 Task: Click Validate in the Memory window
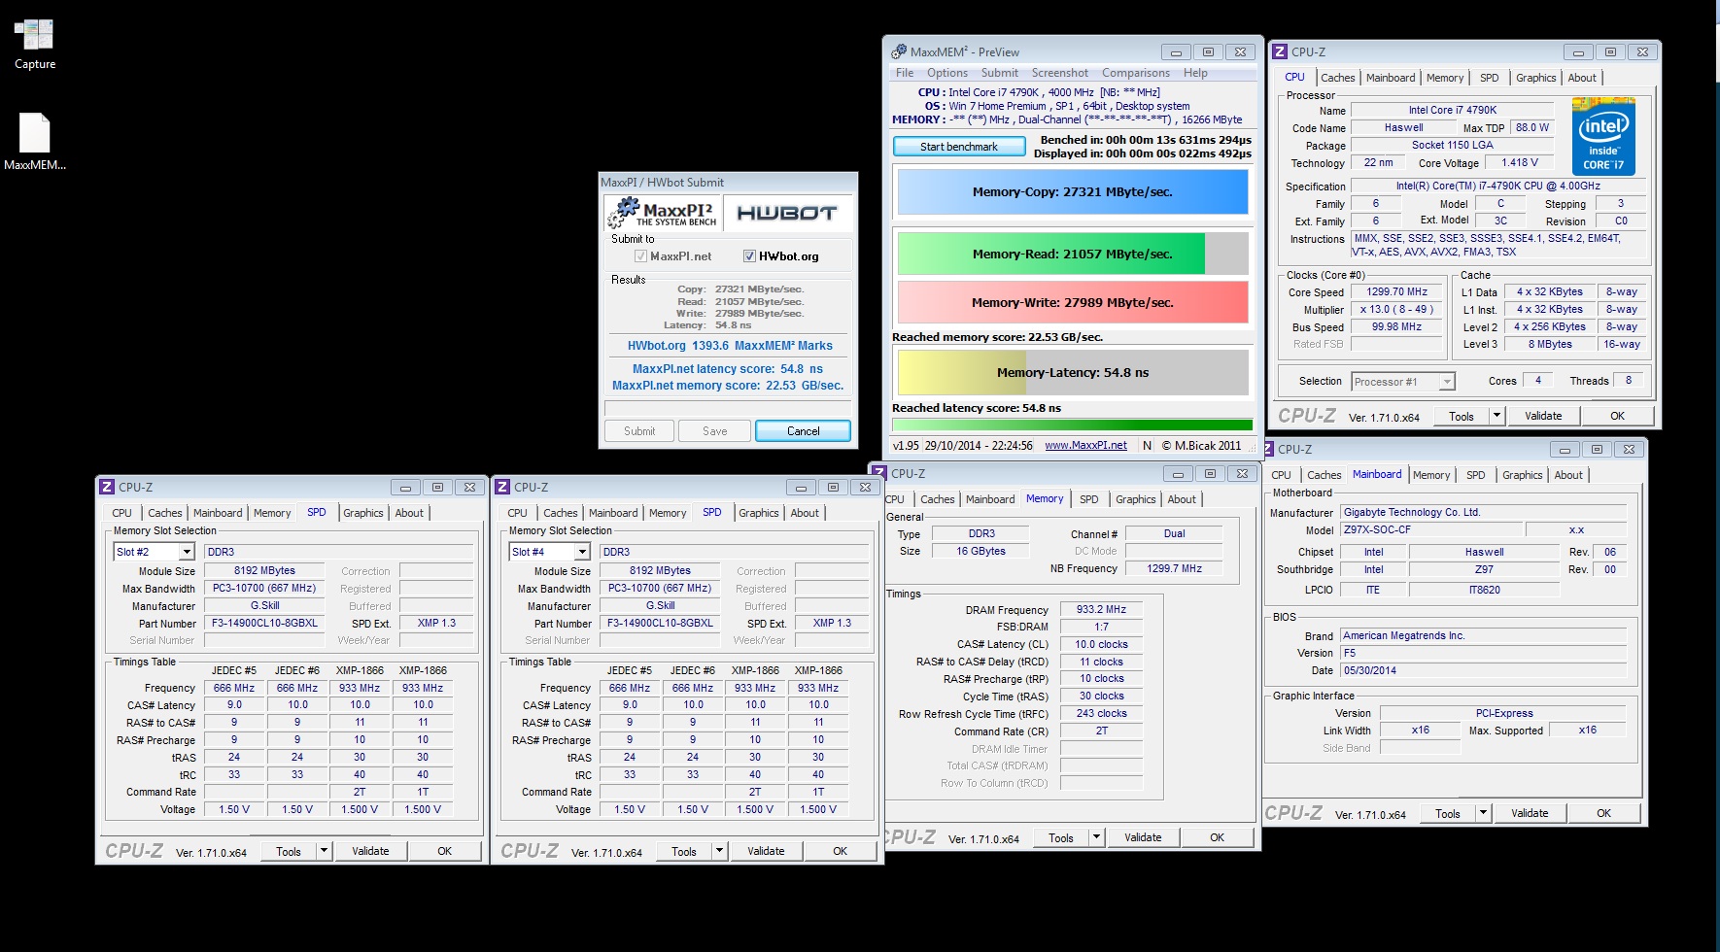[1143, 837]
